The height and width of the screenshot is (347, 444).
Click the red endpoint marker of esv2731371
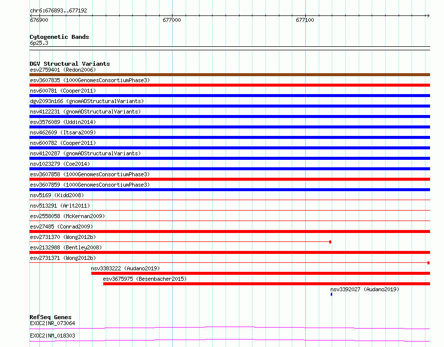429,263
